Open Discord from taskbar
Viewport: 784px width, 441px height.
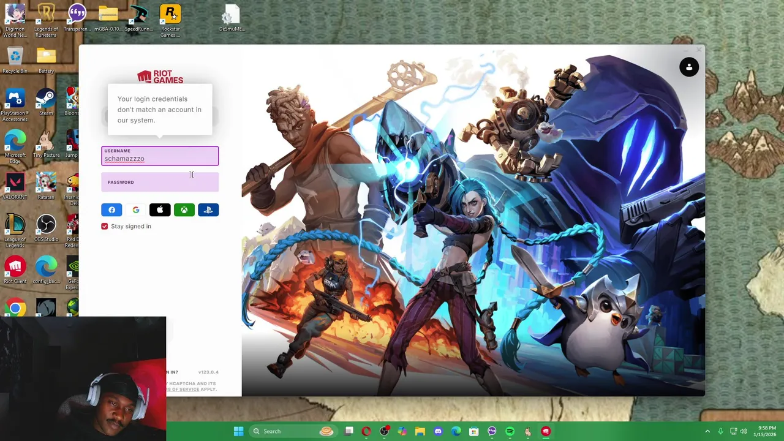pos(438,431)
